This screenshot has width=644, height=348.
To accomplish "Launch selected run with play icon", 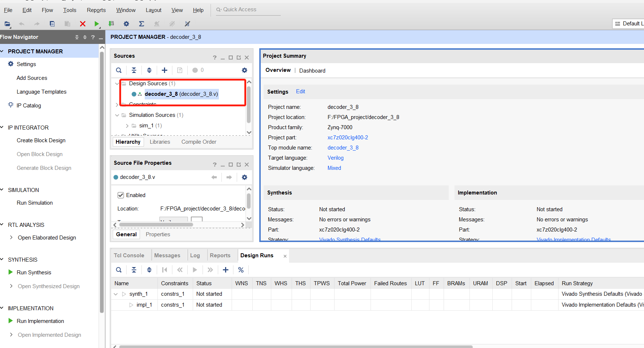I will [x=195, y=270].
